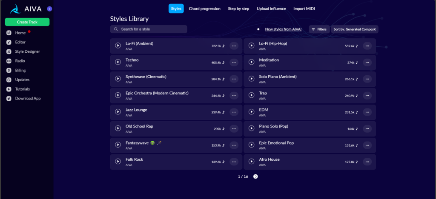Viewport: 436px width, 199px height.
Task: Open more options for EDM
Action: pyautogui.click(x=367, y=112)
